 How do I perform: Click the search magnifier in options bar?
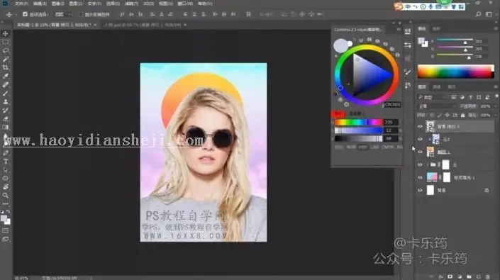(478, 14)
